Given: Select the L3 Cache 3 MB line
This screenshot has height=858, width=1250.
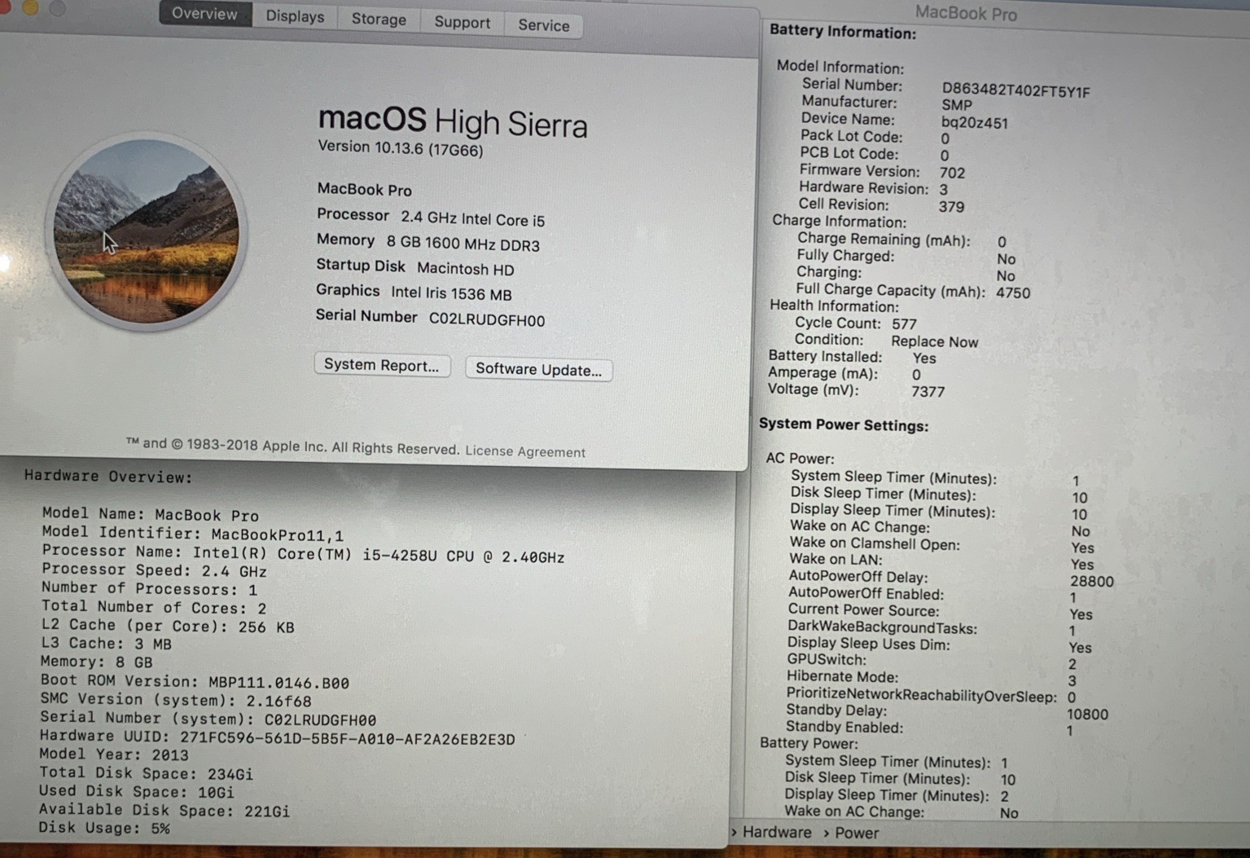Looking at the screenshot, I should click(x=106, y=644).
